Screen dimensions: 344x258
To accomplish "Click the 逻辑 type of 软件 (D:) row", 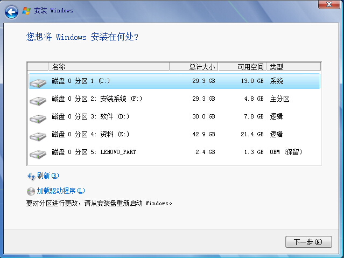I will [x=276, y=116].
